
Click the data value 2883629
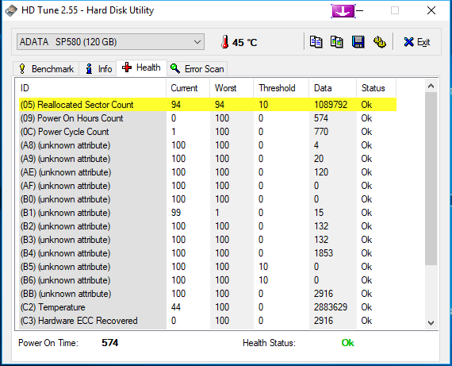tap(331, 307)
